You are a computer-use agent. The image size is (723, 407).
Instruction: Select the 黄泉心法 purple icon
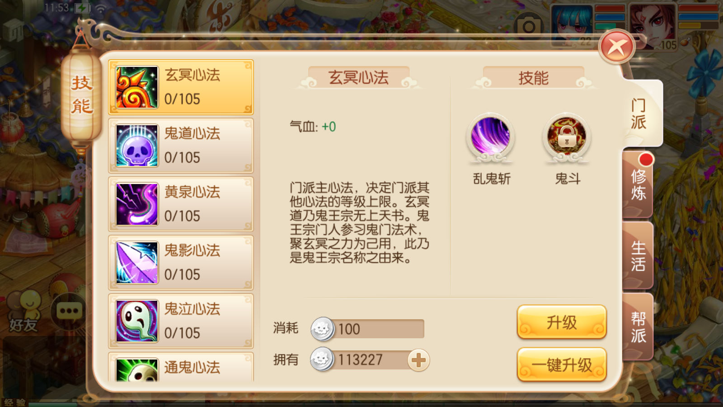click(137, 204)
